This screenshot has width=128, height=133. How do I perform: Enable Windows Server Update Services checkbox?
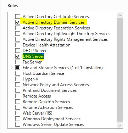pos(18,124)
